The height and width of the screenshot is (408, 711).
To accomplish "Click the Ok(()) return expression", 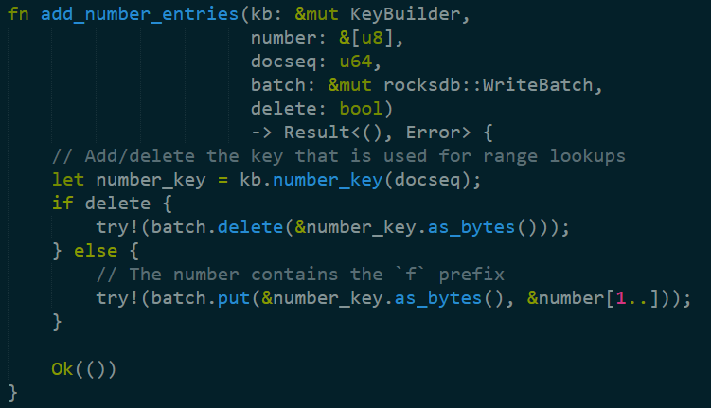I will pyautogui.click(x=84, y=369).
